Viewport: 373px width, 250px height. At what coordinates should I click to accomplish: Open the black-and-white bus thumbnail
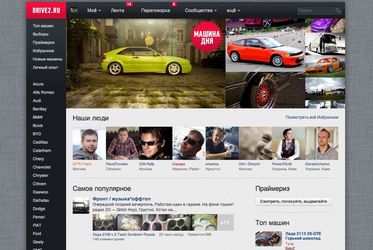(325, 44)
